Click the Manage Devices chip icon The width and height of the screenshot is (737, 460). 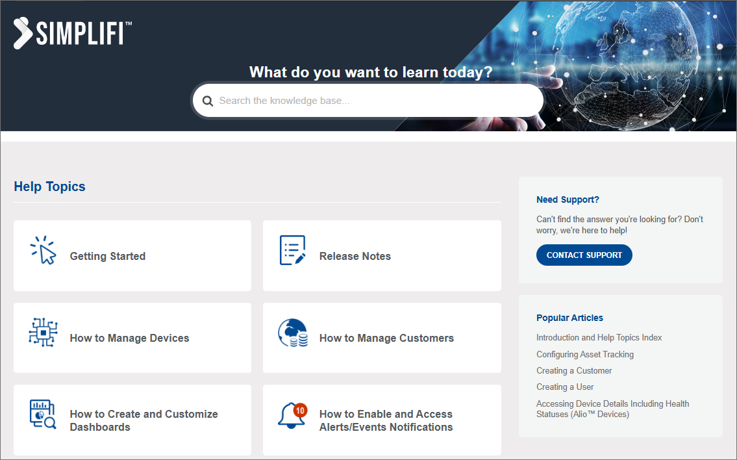[44, 333]
